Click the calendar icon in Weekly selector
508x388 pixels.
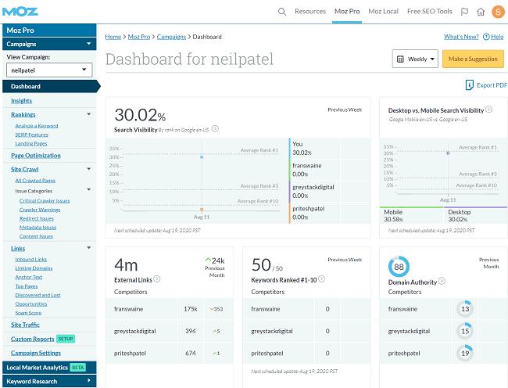pos(400,59)
